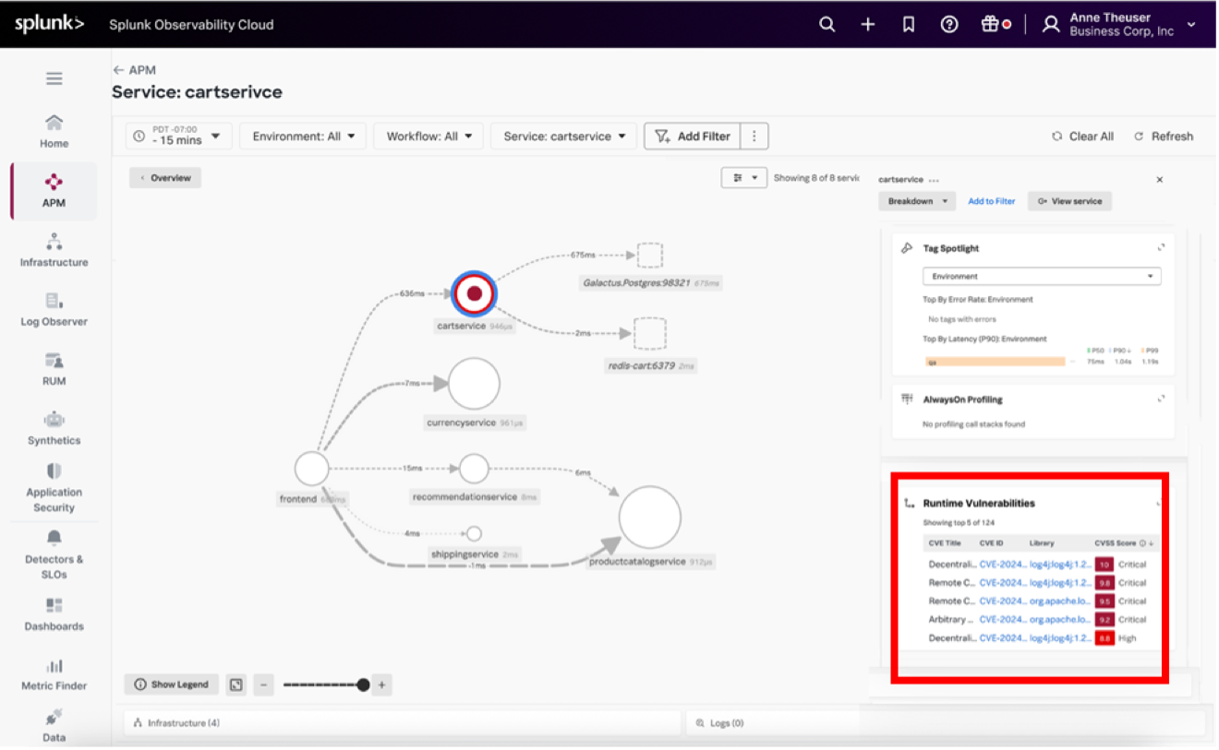Open the bookmark icon in header
Image resolution: width=1219 pixels, height=750 pixels.
point(908,25)
